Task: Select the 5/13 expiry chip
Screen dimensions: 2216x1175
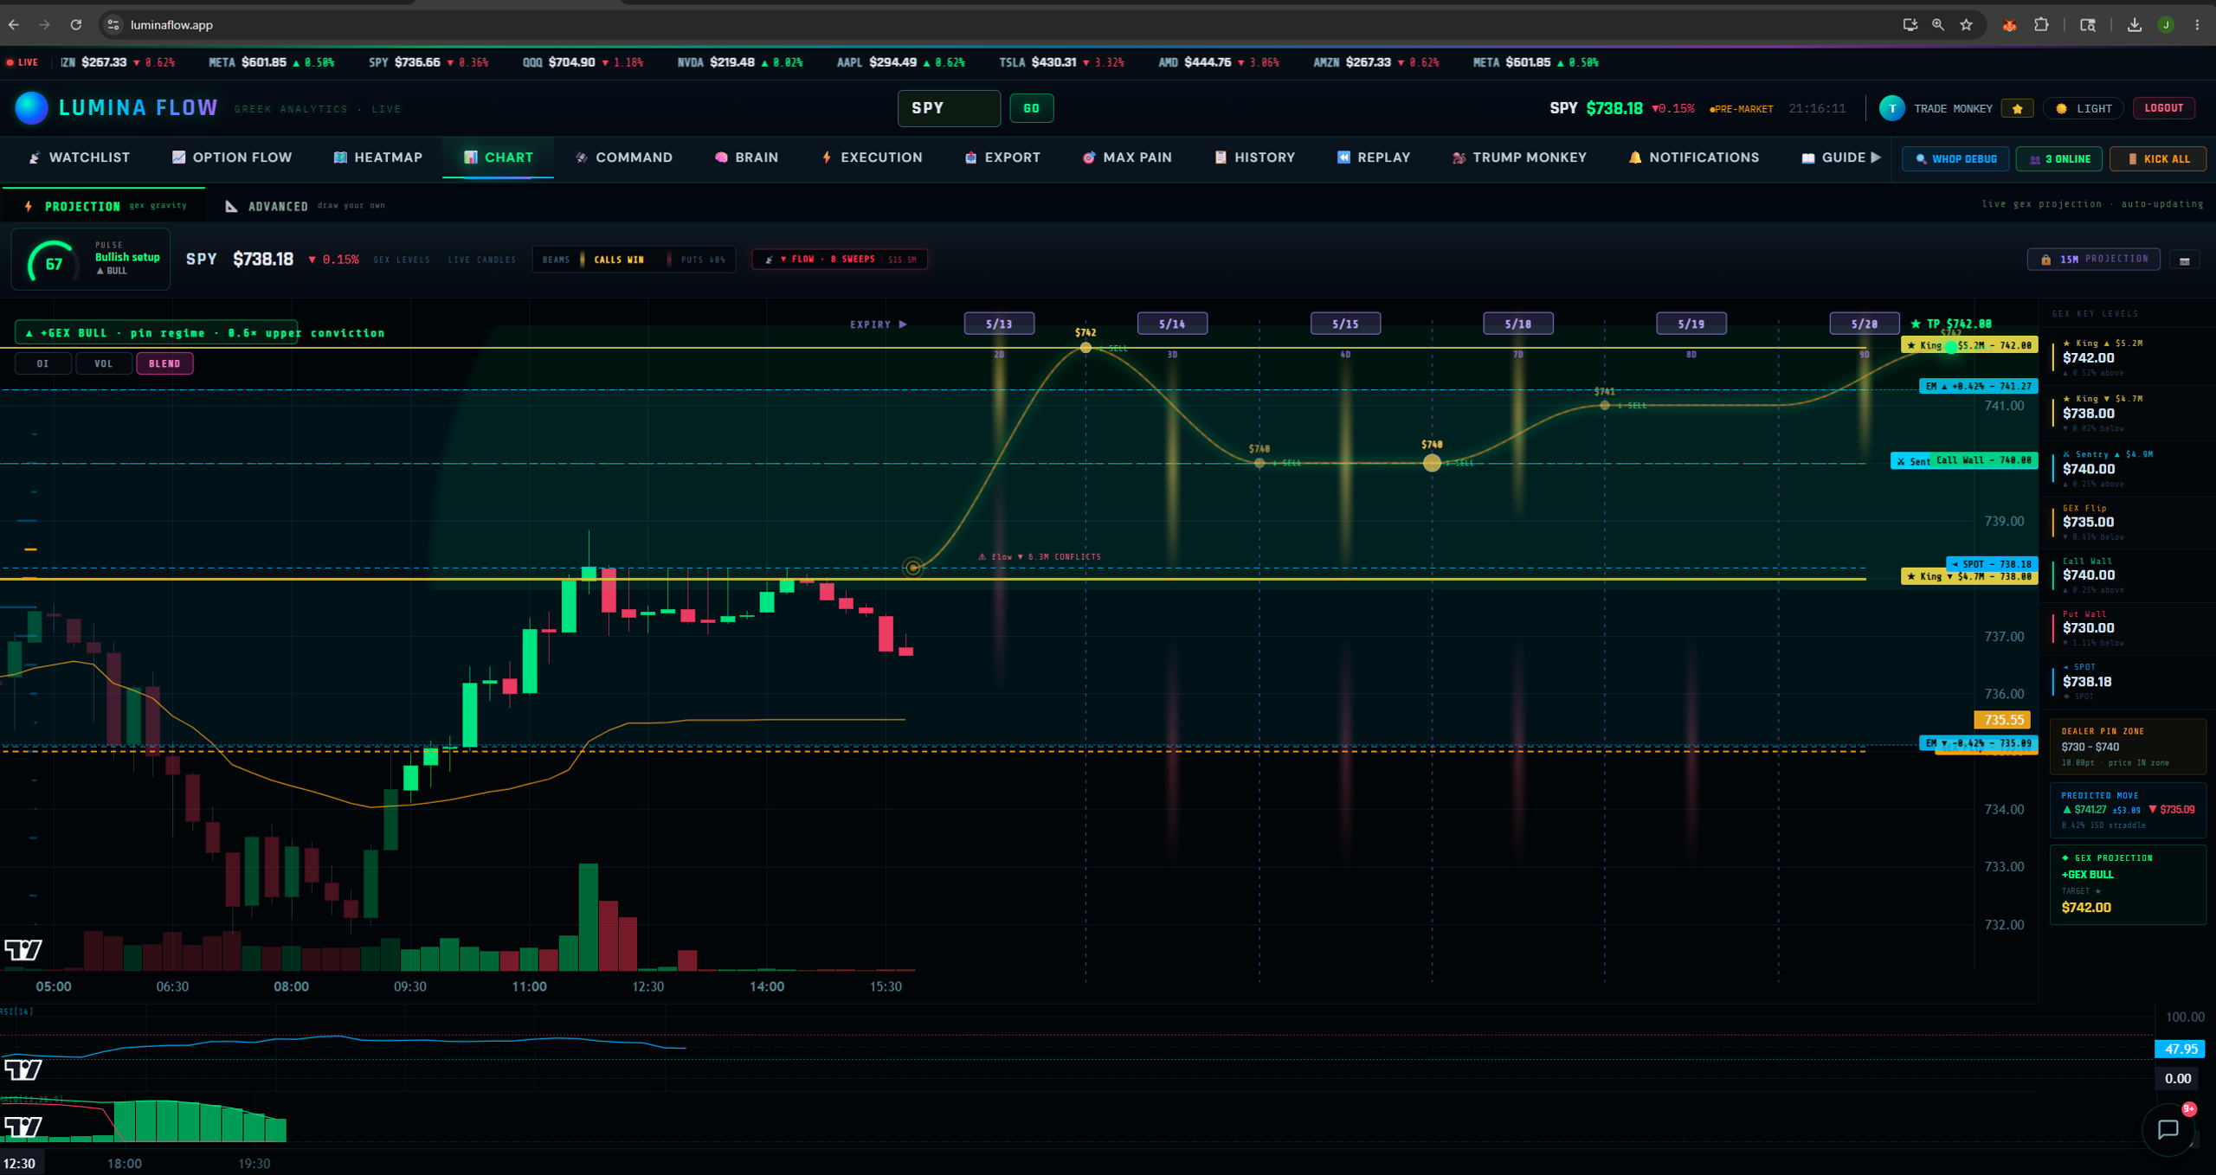Action: pyautogui.click(x=999, y=324)
